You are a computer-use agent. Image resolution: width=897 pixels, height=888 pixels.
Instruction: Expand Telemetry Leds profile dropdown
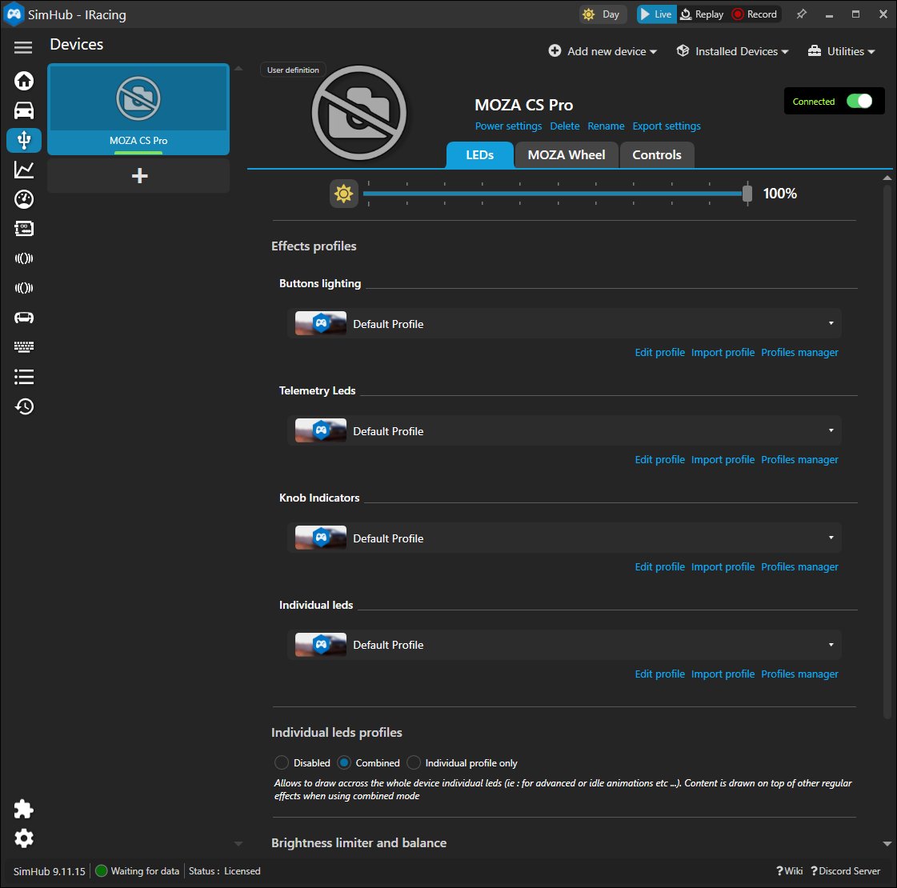(x=565, y=430)
